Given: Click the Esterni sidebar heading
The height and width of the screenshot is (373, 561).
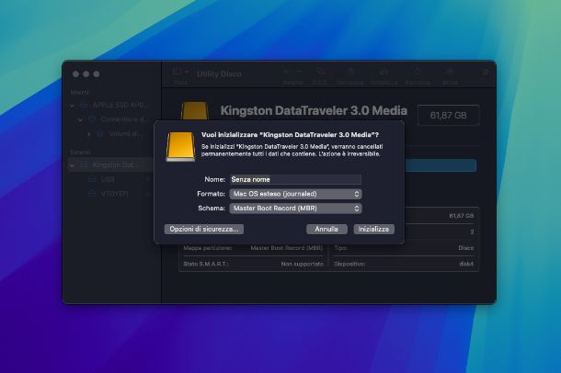Looking at the screenshot, I should pos(80,153).
